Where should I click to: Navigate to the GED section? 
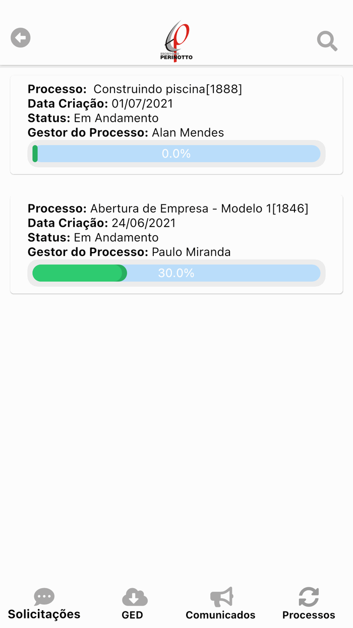(133, 604)
